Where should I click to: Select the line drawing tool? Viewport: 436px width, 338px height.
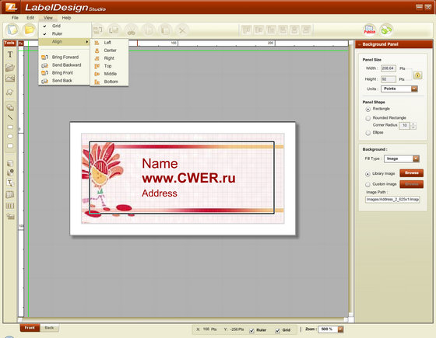[10, 117]
